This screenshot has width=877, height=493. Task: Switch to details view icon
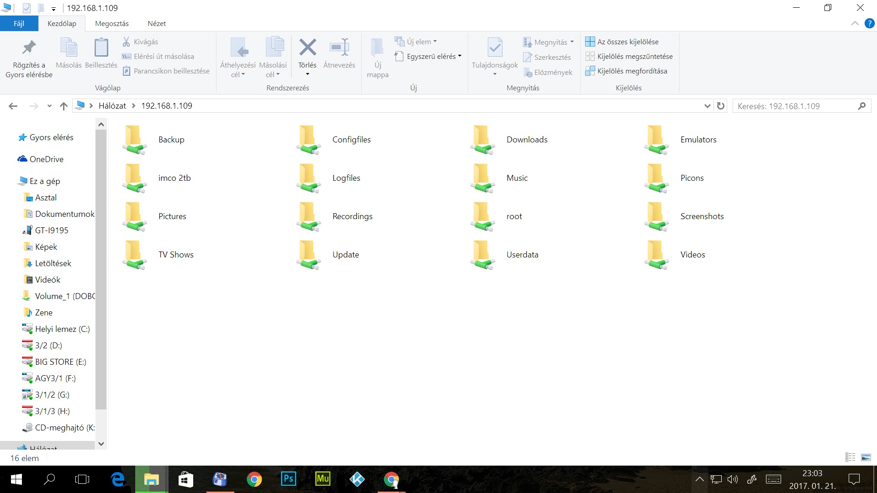click(x=850, y=457)
